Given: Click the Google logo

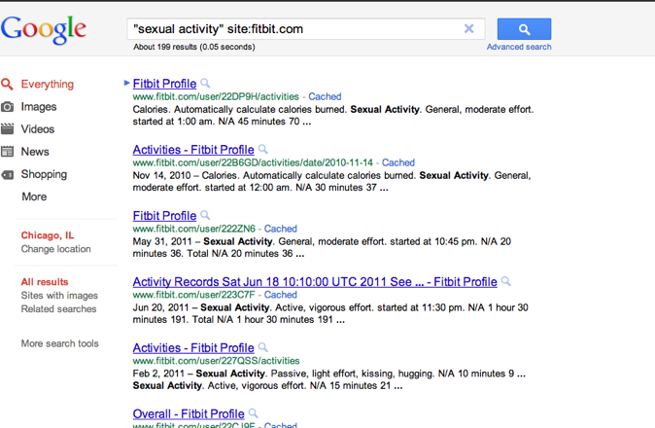Looking at the screenshot, I should point(44,29).
